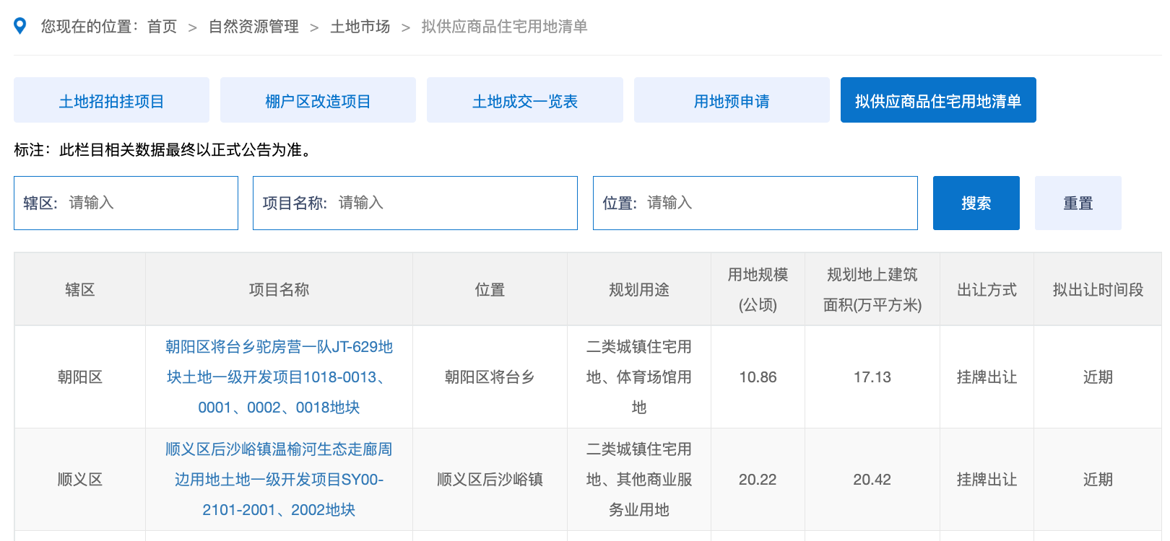This screenshot has width=1170, height=541.
Task: Select the 顺义区 district cell
Action: click(x=80, y=480)
